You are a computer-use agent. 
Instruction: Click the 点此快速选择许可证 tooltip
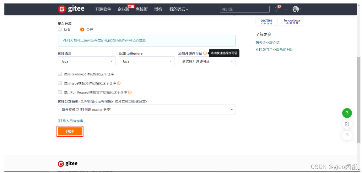pos(224,53)
